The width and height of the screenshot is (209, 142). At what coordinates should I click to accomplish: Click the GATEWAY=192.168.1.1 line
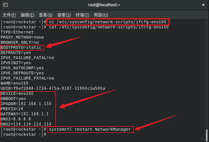[x=25, y=114]
